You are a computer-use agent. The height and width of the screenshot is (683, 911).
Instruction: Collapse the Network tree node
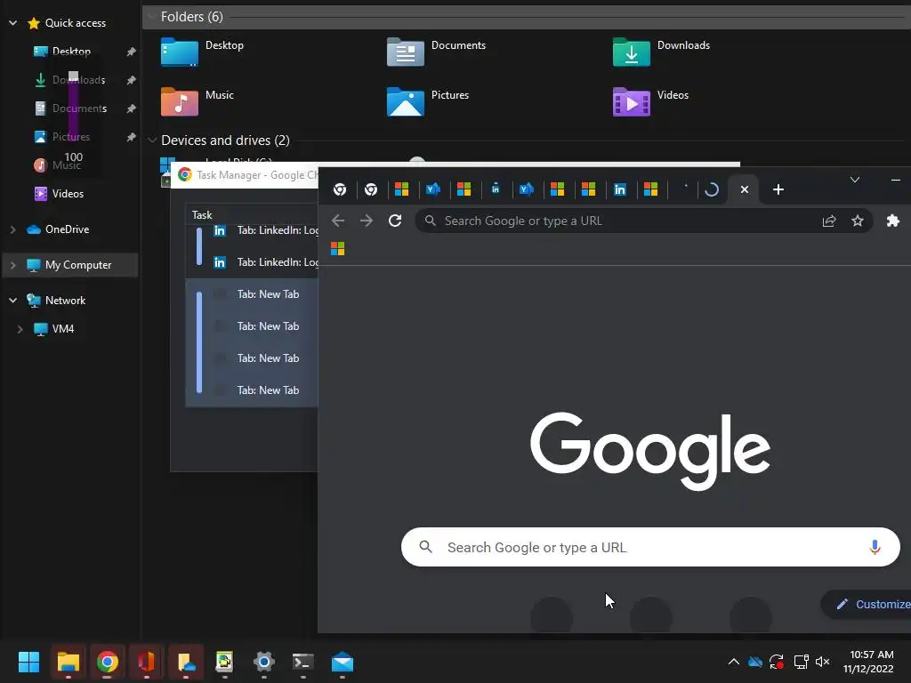pos(12,301)
